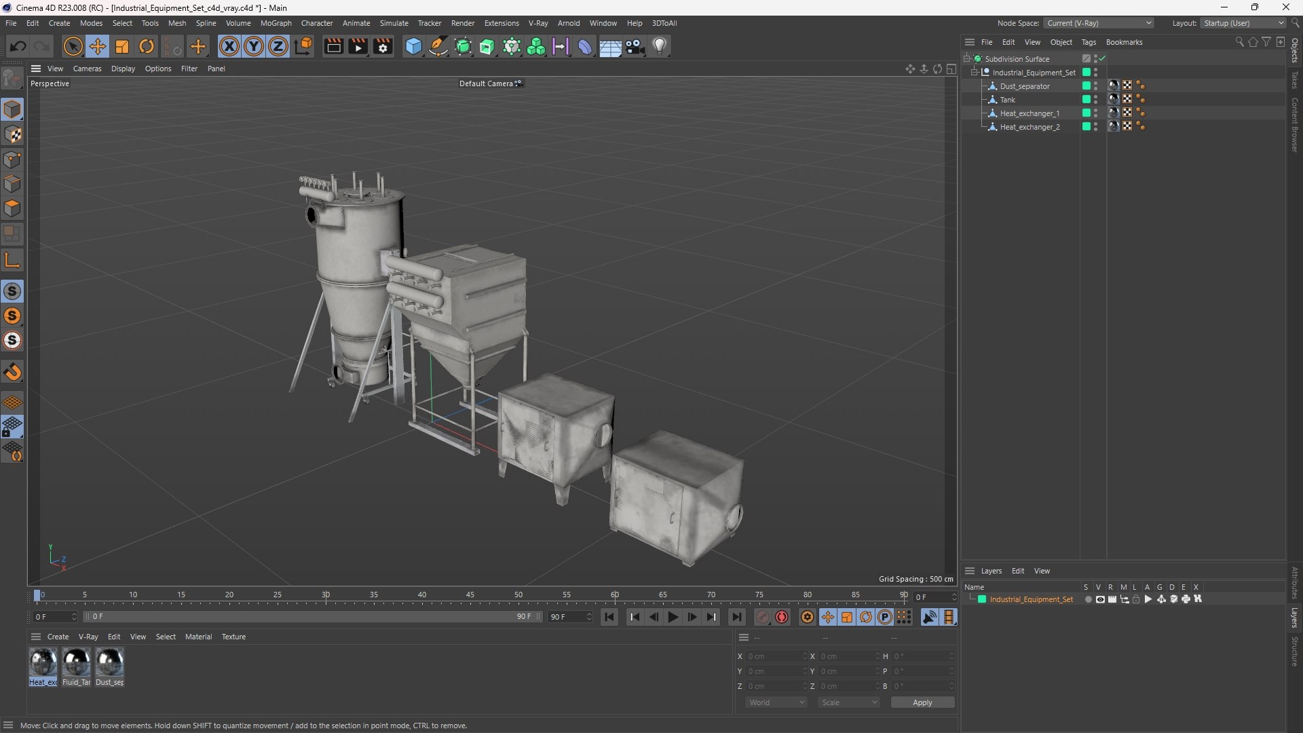
Task: Switch to Polygons mode in left palette
Action: tap(12, 208)
